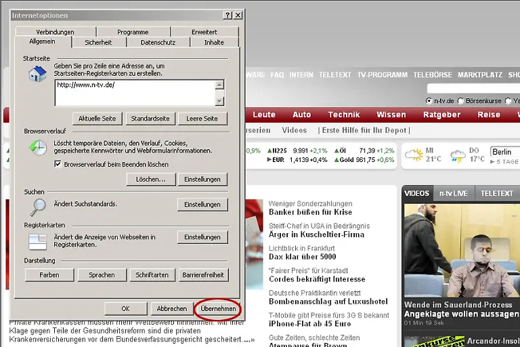Click the cloudy weather icon for MI

414,155
